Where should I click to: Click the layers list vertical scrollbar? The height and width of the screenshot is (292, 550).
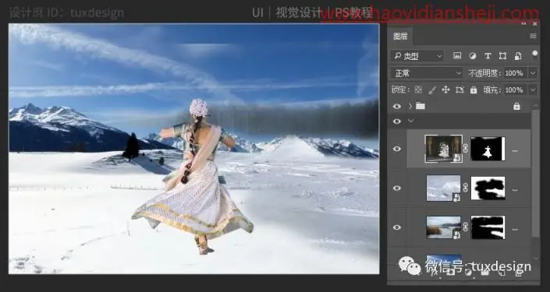click(x=535, y=174)
